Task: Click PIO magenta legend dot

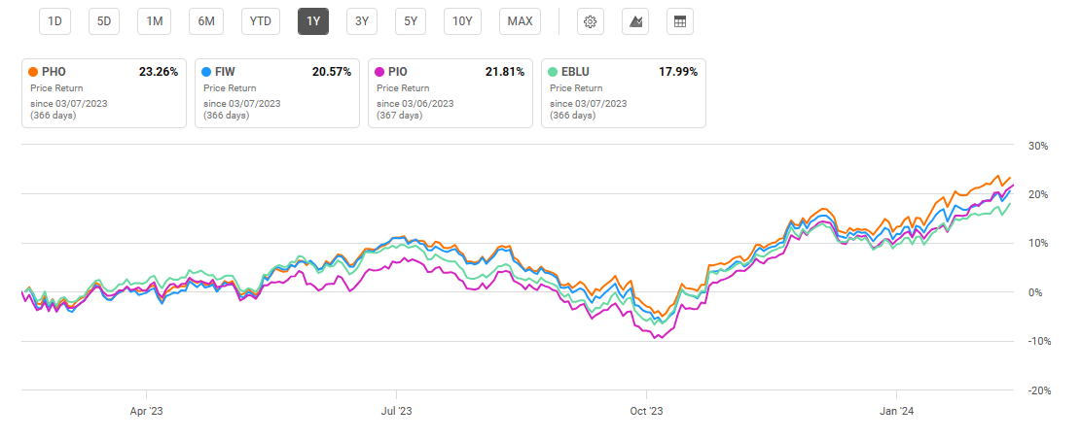Action: point(380,72)
